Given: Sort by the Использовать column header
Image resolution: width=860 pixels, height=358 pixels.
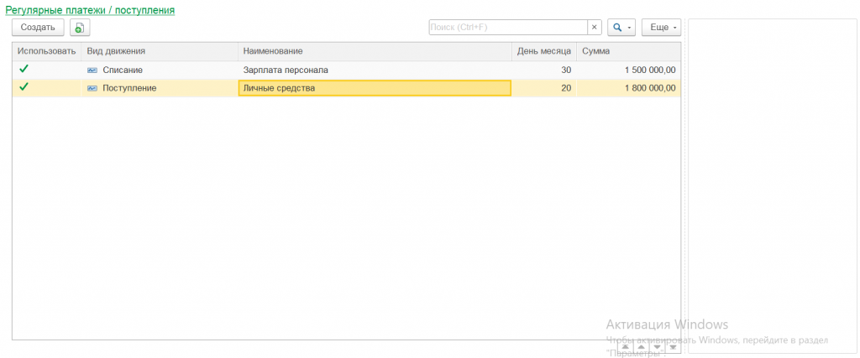Looking at the screenshot, I should [x=46, y=52].
